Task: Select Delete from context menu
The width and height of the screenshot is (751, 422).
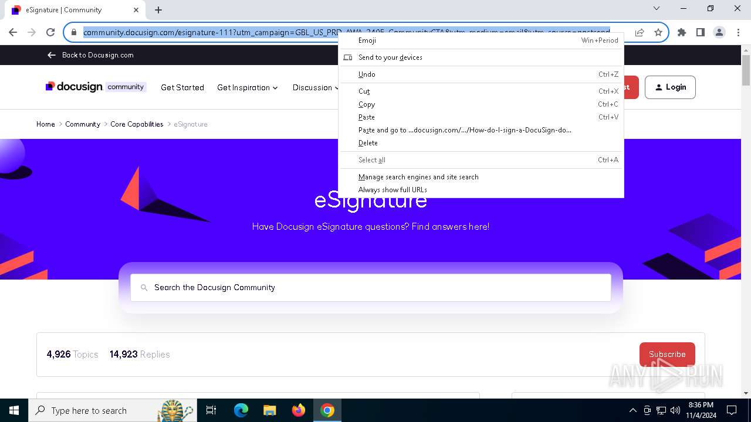Action: point(481,143)
